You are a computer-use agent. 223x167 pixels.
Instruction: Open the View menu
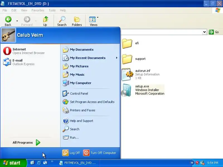(24, 10)
